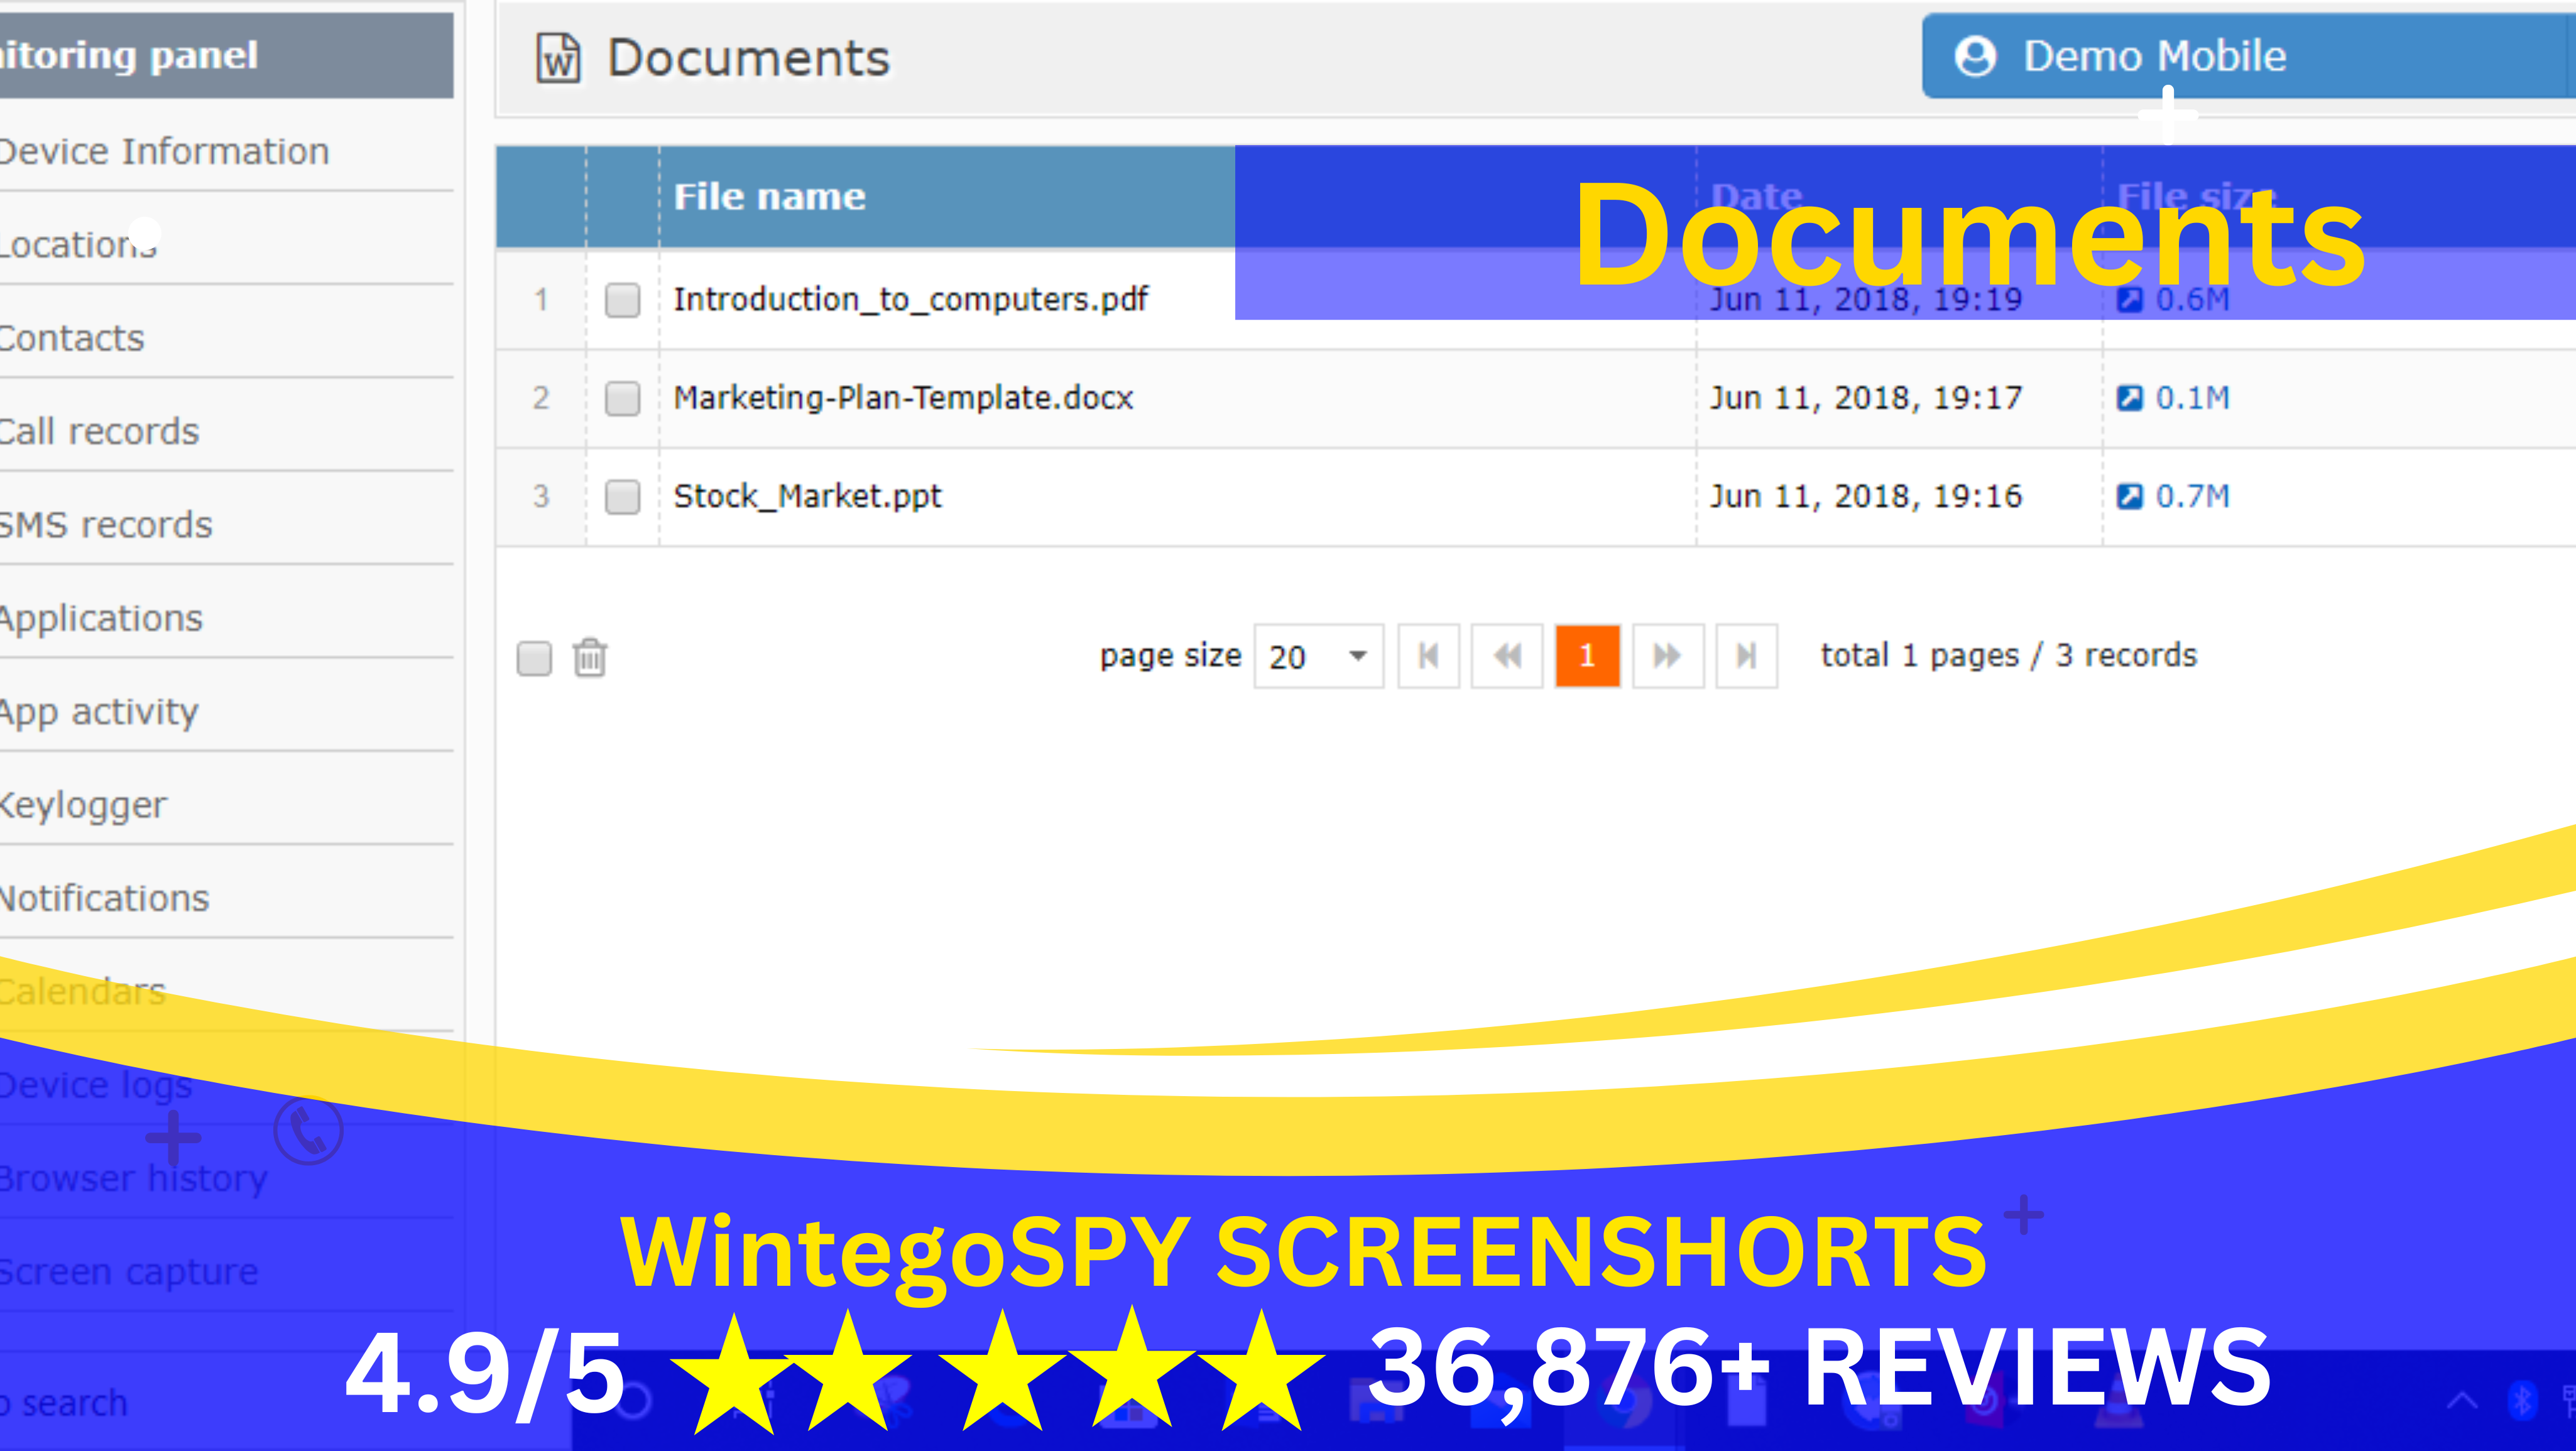
Task: Go to previous page button
Action: (1508, 656)
